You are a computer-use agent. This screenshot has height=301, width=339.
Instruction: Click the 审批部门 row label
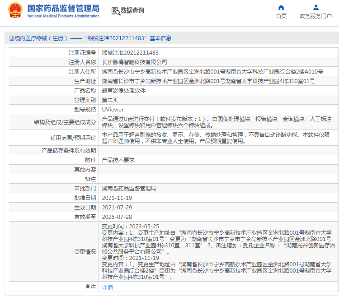(x=85, y=189)
